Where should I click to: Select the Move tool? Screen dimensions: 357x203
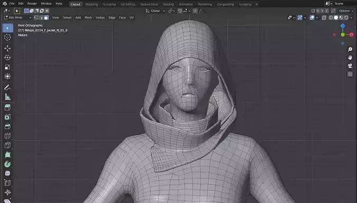[7, 48]
